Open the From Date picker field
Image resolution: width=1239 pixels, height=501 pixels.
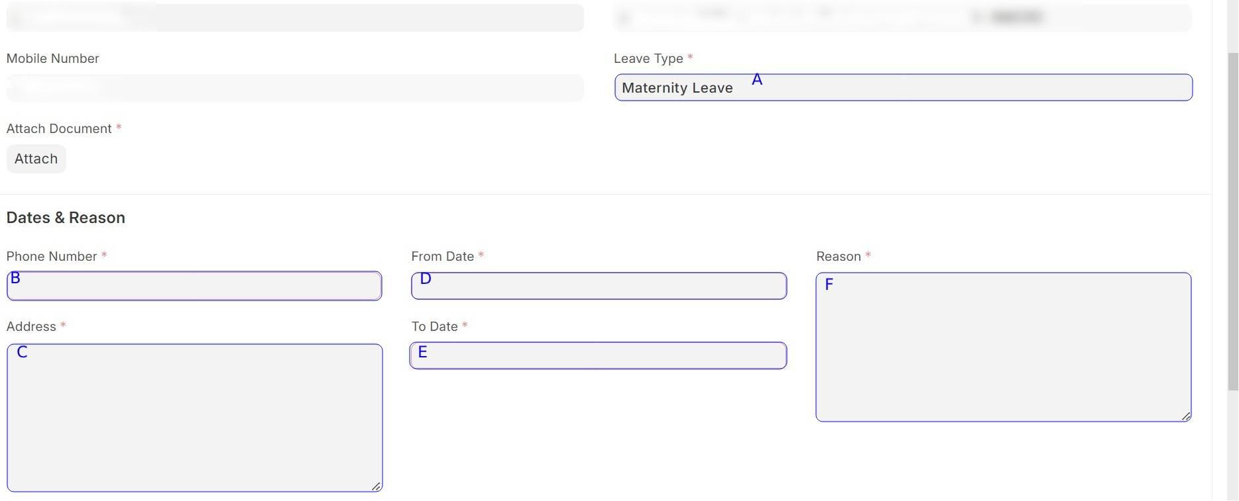tap(599, 287)
